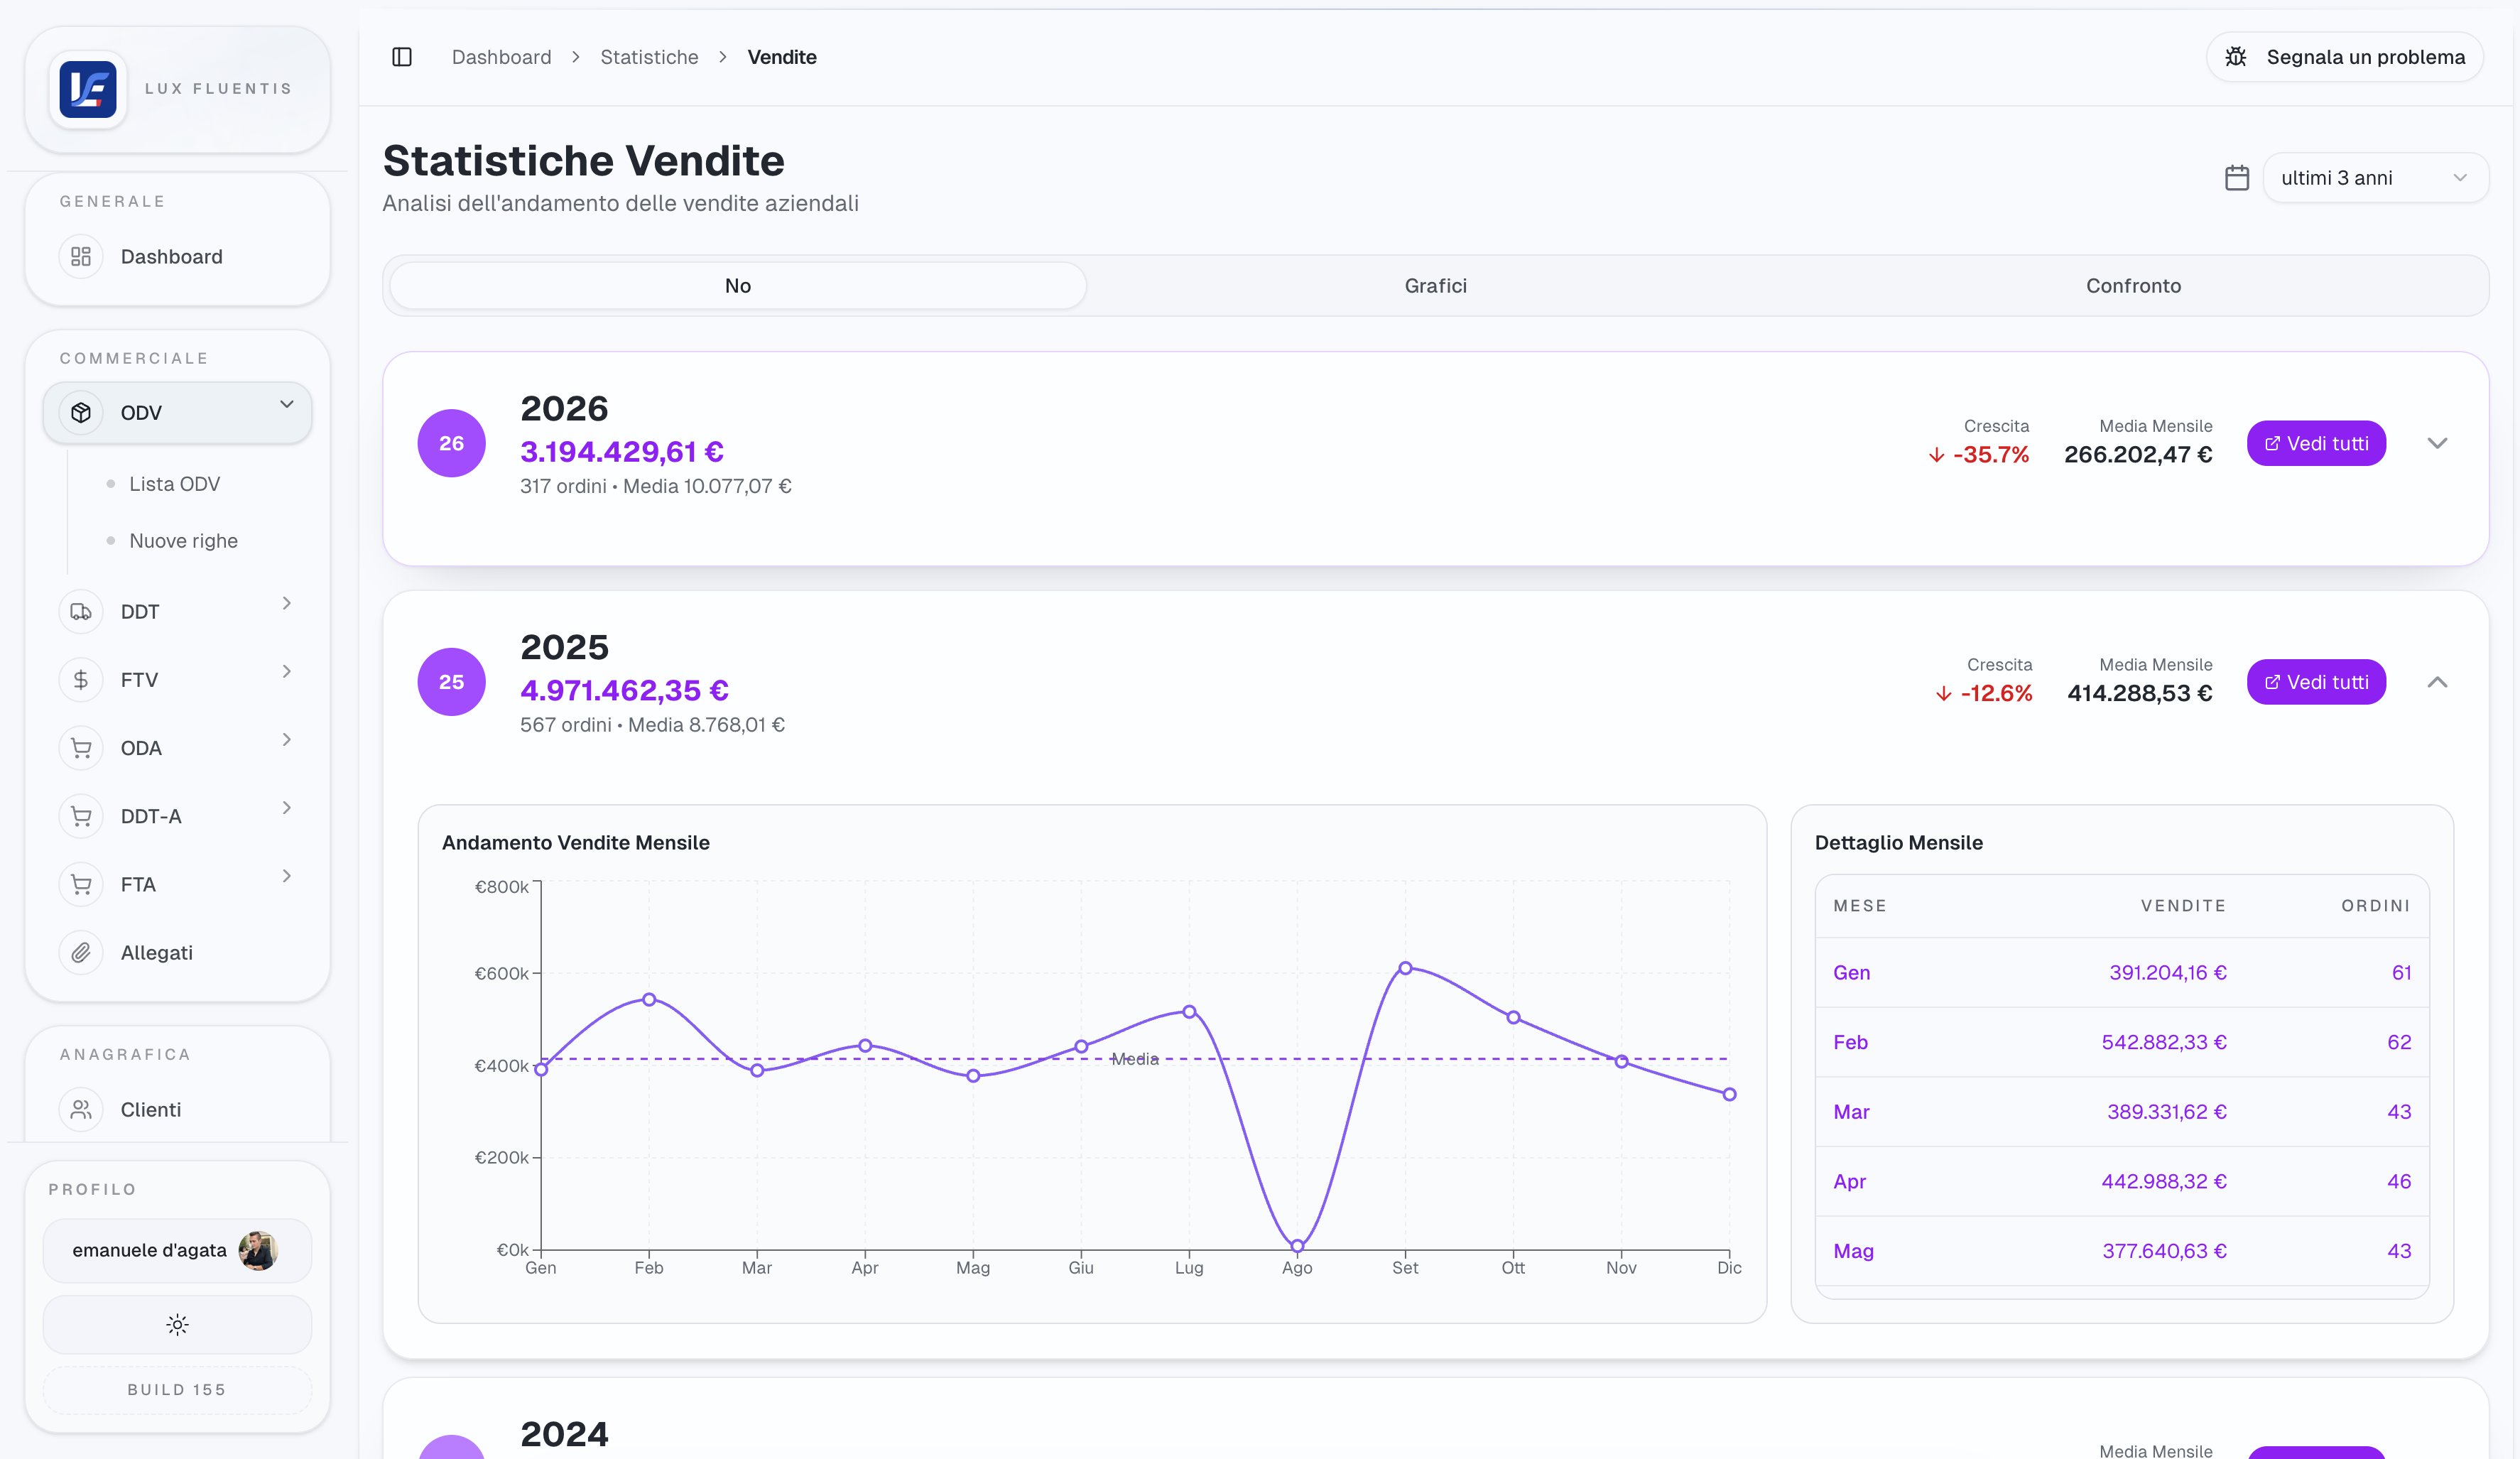The width and height of the screenshot is (2520, 1459).
Task: Open the Dashboard grid icon
Action: [x=81, y=257]
